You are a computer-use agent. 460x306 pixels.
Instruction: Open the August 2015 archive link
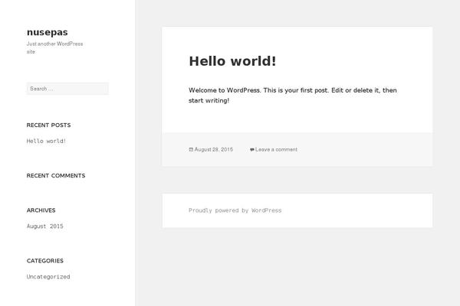point(44,226)
